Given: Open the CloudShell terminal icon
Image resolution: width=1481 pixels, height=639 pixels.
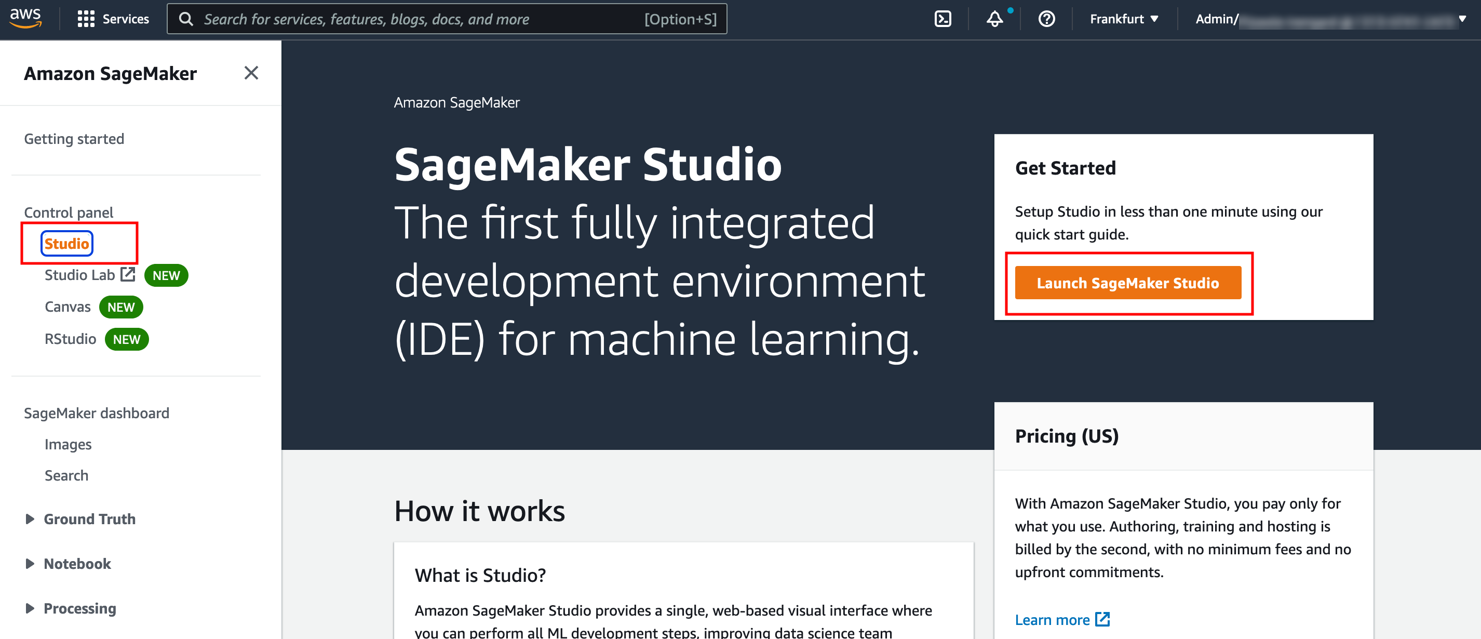Looking at the screenshot, I should coord(943,19).
